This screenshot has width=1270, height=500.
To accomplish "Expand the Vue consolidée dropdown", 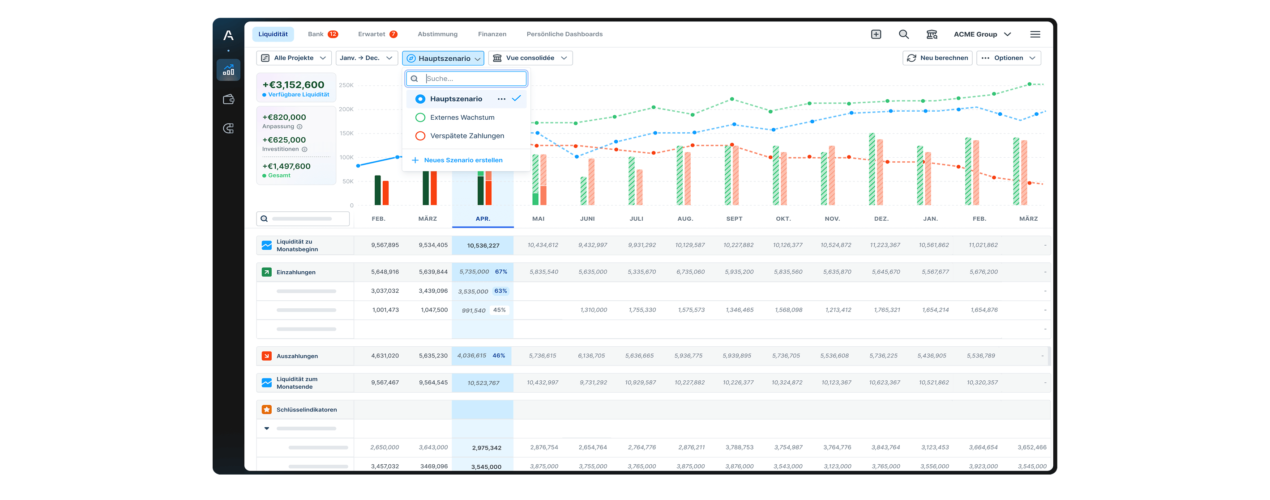I will tap(530, 58).
